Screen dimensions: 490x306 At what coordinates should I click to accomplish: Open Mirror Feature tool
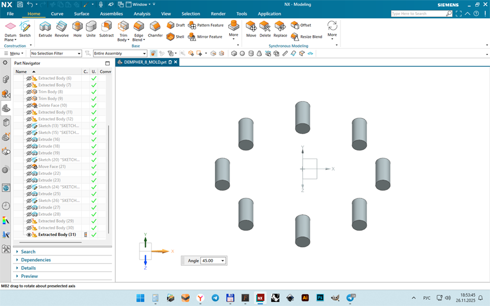[205, 37]
